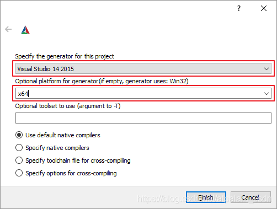Select Specify toolchain file for cross-compiling
The width and height of the screenshot is (277, 209).
19,160
